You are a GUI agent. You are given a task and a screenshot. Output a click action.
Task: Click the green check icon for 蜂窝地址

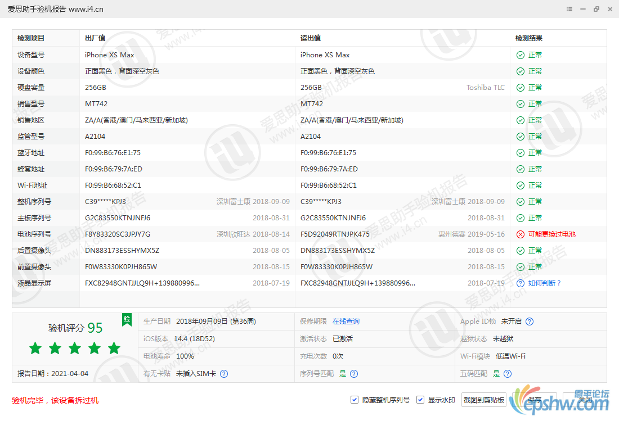tap(521, 169)
